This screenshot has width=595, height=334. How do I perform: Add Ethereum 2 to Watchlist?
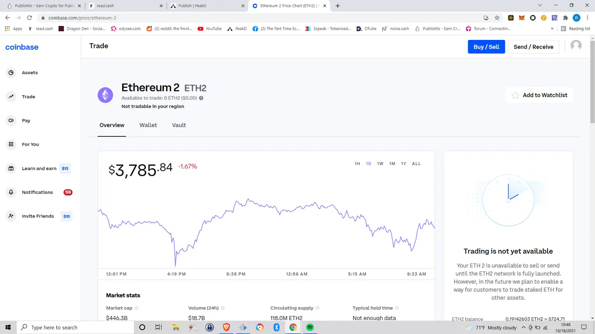[x=540, y=95]
